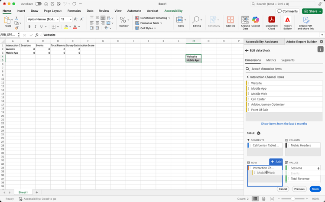Select the Call Center dimension item
The width and height of the screenshot is (325, 202).
tap(284, 99)
